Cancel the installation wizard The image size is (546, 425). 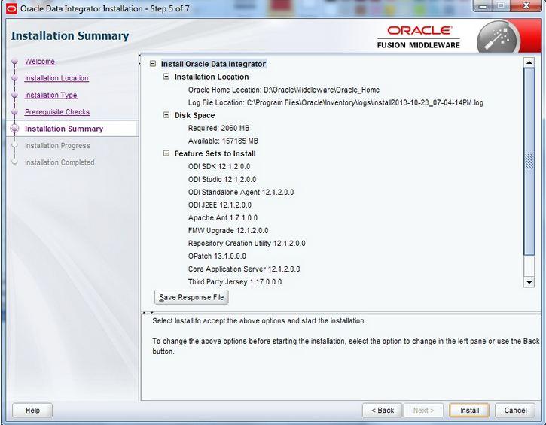(515, 411)
